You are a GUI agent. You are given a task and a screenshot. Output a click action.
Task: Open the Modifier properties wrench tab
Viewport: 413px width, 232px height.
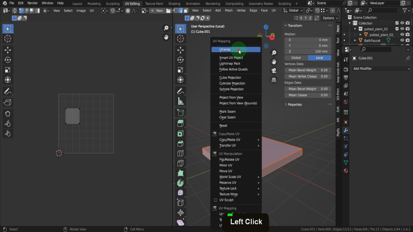point(346,130)
